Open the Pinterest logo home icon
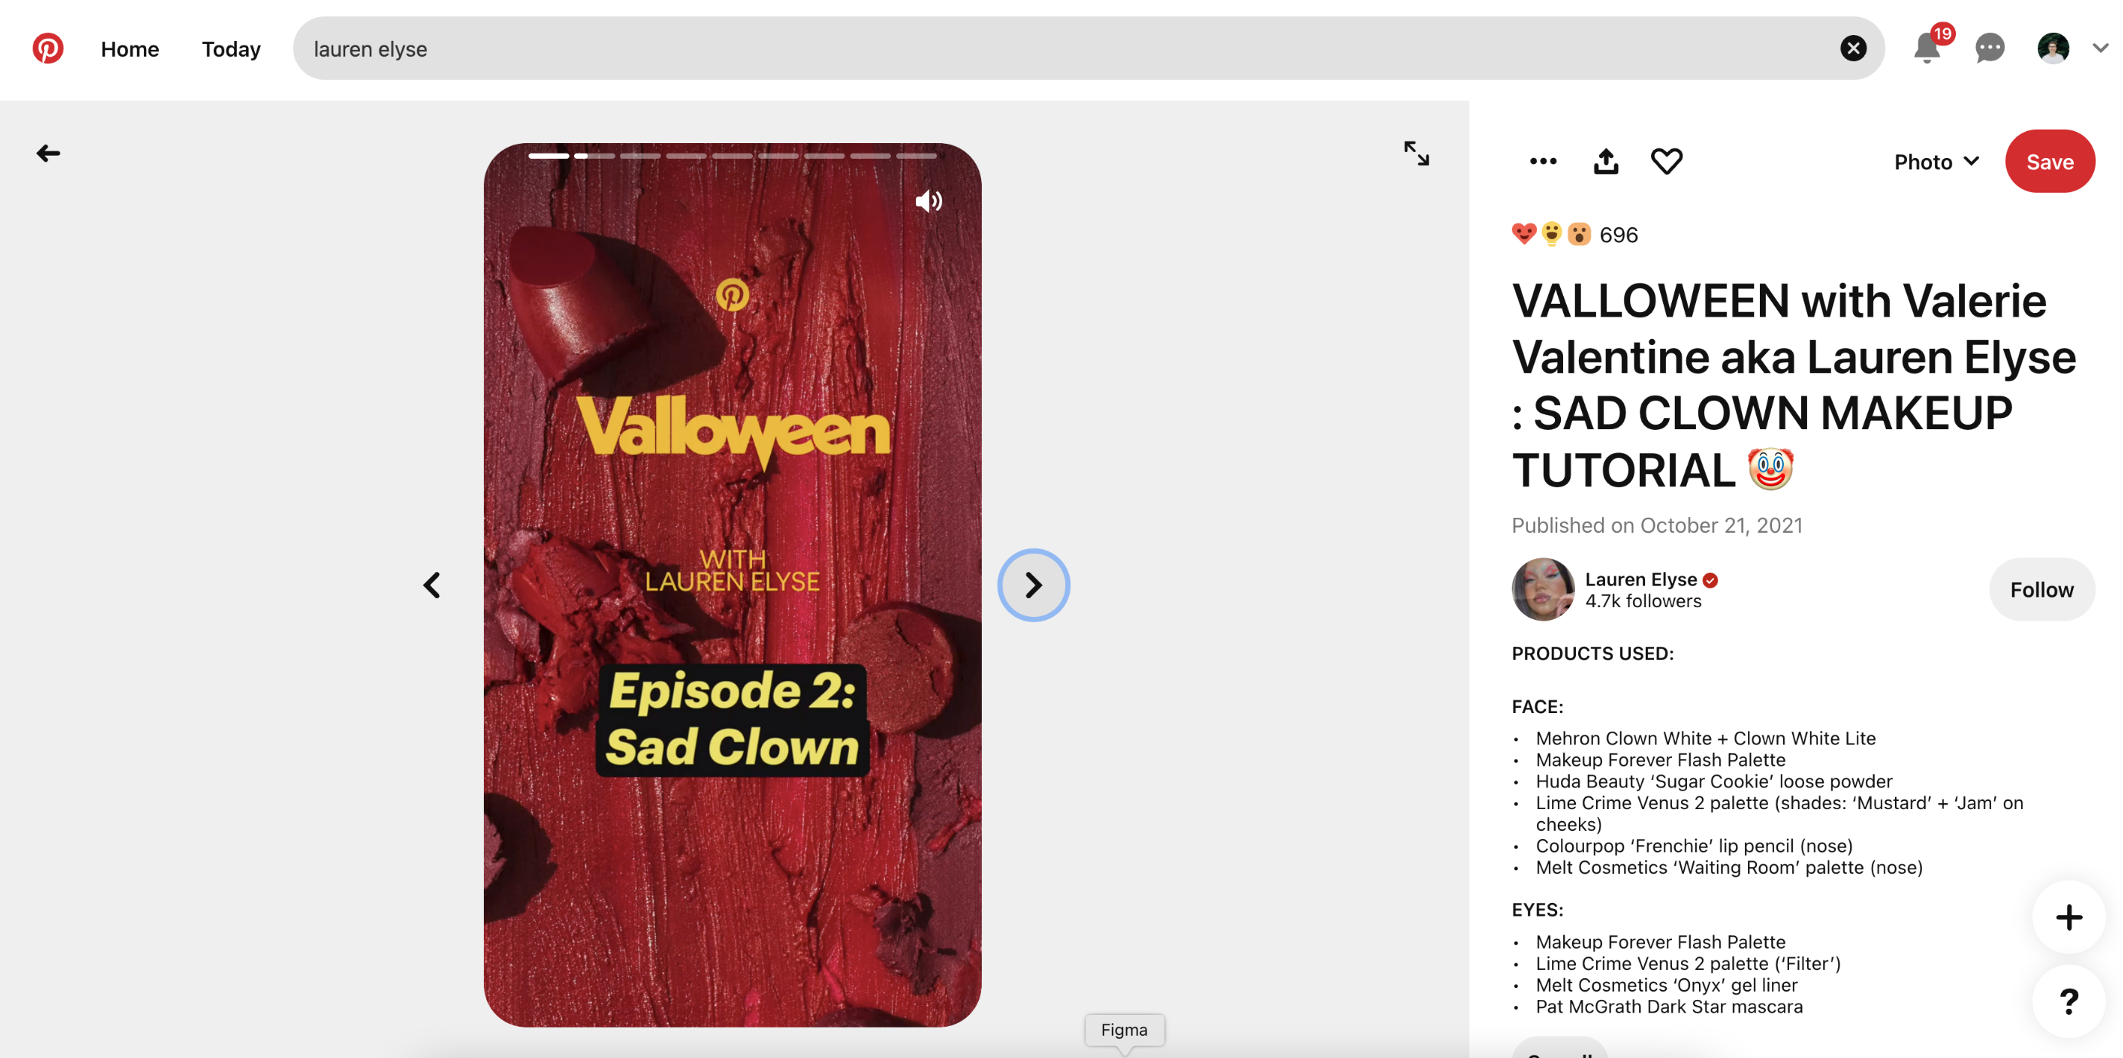The image size is (2123, 1058). click(48, 48)
